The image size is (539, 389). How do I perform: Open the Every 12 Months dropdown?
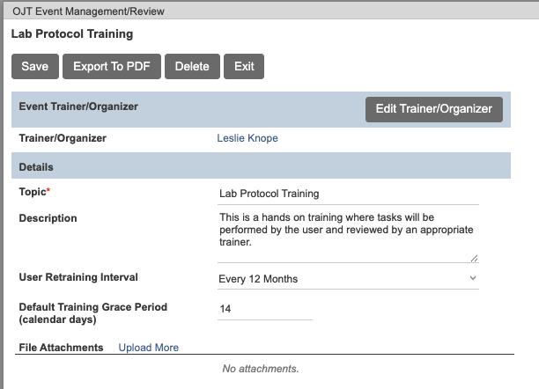tap(348, 279)
